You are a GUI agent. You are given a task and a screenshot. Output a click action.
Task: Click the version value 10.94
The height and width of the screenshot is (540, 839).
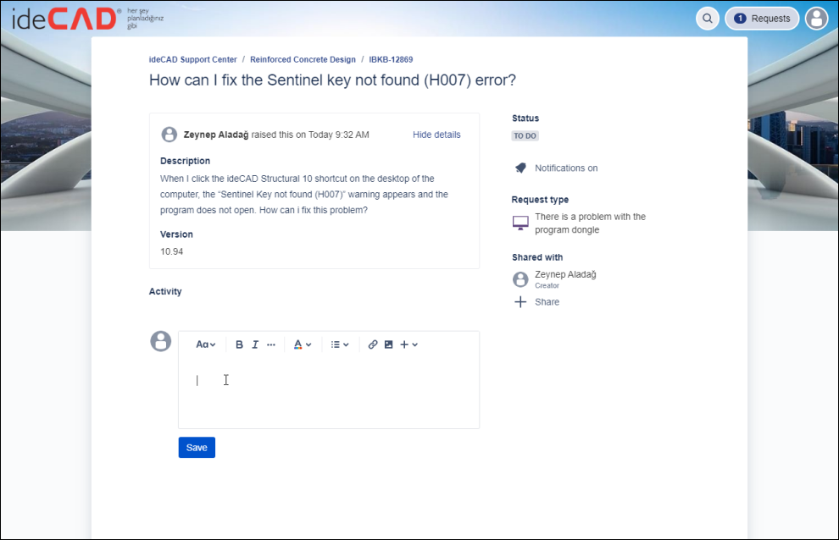[x=172, y=251]
